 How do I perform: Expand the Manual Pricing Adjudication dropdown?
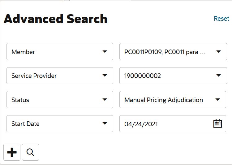173,100
